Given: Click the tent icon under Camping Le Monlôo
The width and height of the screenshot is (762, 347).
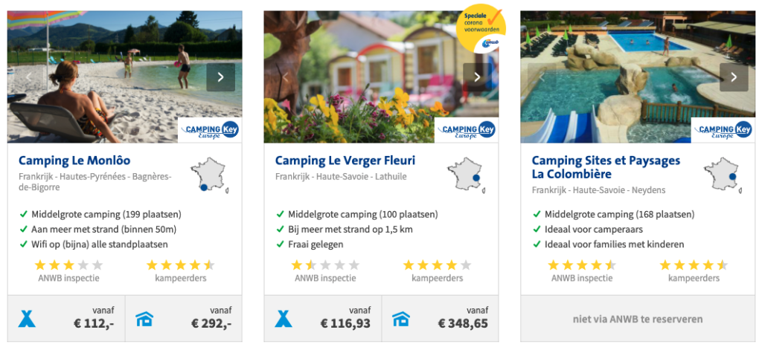Looking at the screenshot, I should [28, 319].
